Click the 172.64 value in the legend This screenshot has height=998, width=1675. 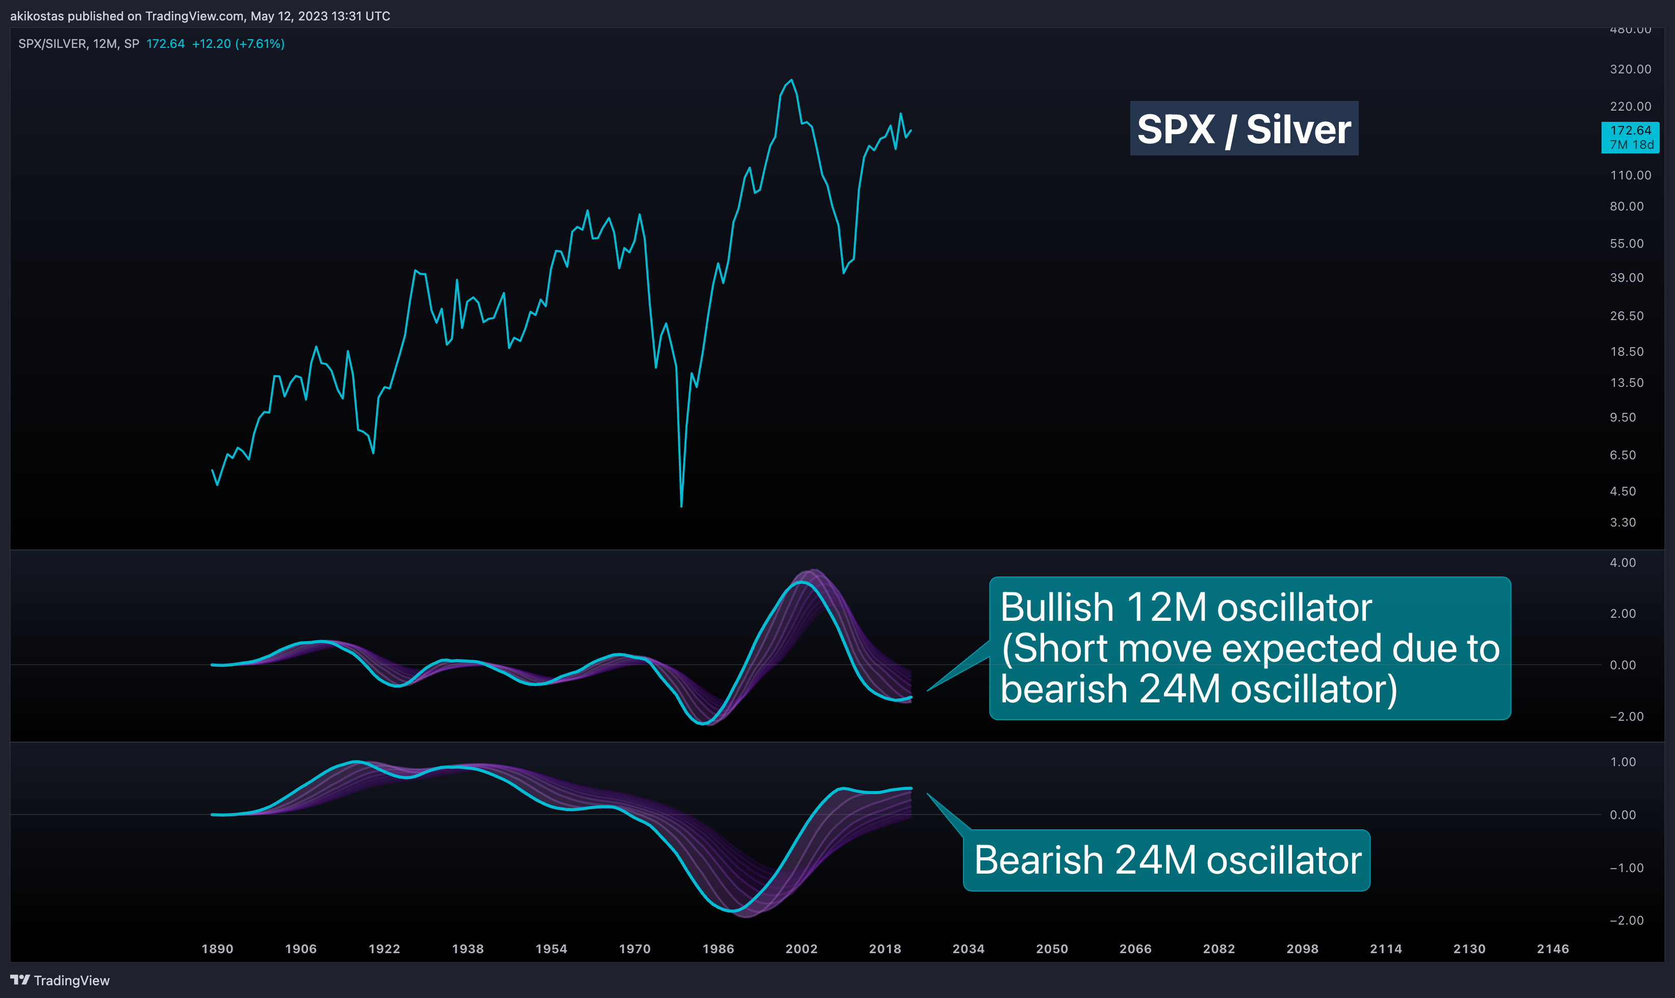166,44
